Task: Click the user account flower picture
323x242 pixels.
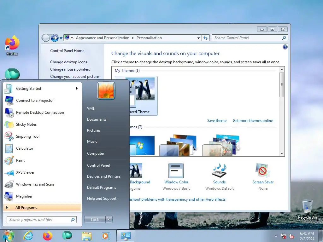Action: coord(106,90)
